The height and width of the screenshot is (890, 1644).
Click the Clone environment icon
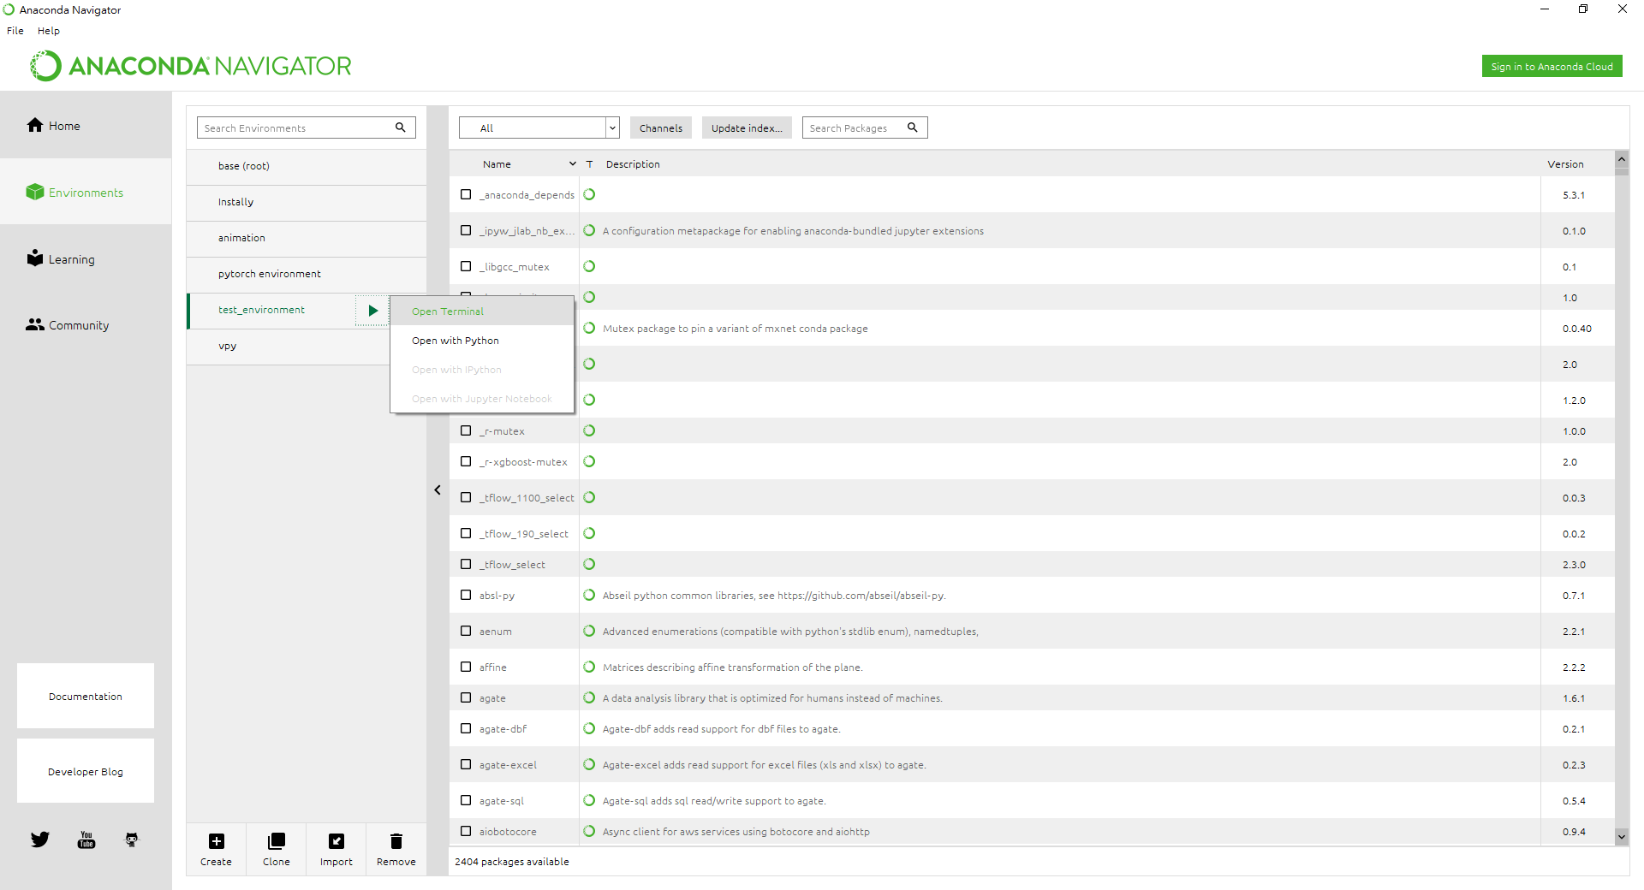coord(276,841)
